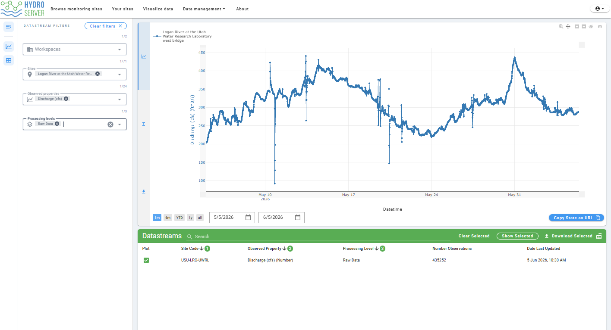Open the table view in the left rail

point(9,60)
